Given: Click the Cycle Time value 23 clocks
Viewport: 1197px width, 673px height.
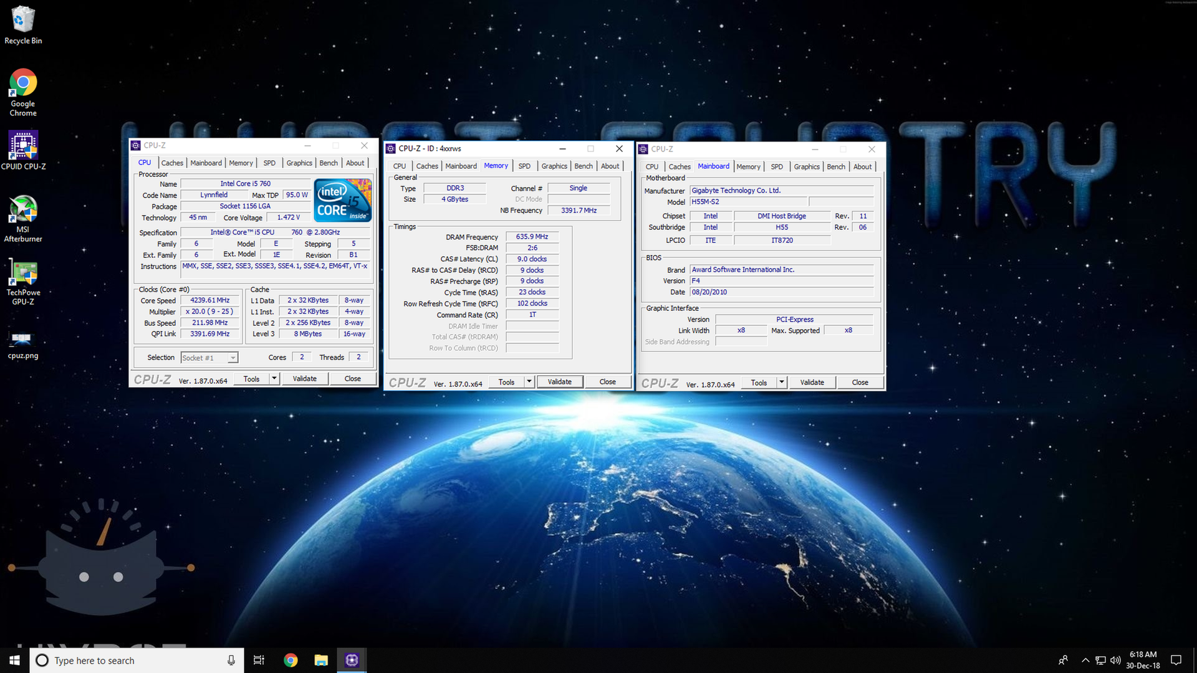Looking at the screenshot, I should tap(532, 292).
